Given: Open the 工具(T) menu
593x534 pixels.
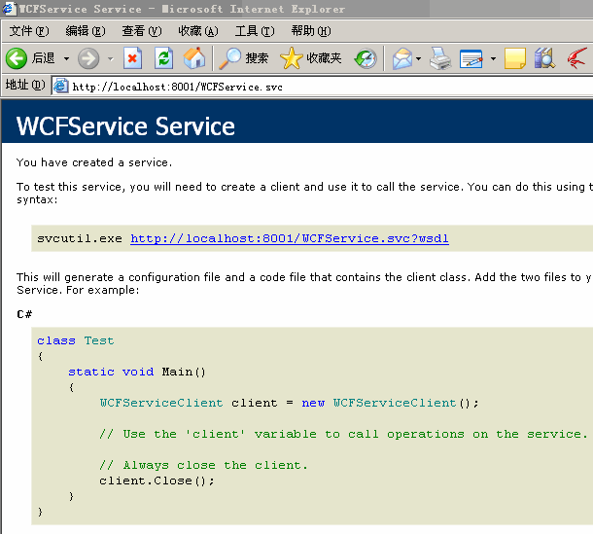Looking at the screenshot, I should 255,31.
